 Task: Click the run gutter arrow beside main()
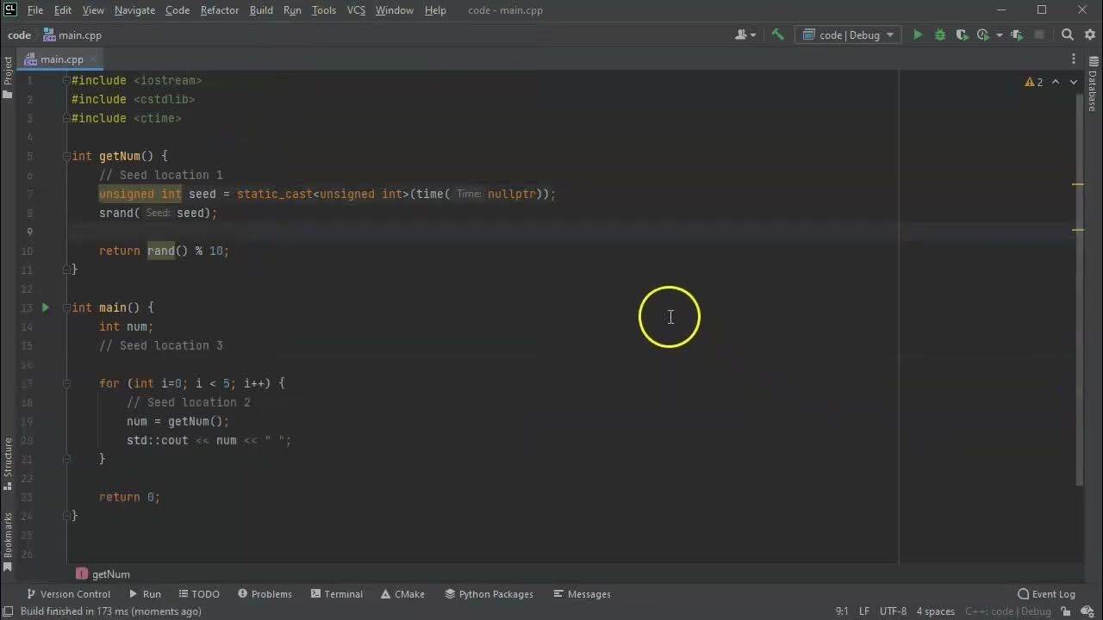46,307
